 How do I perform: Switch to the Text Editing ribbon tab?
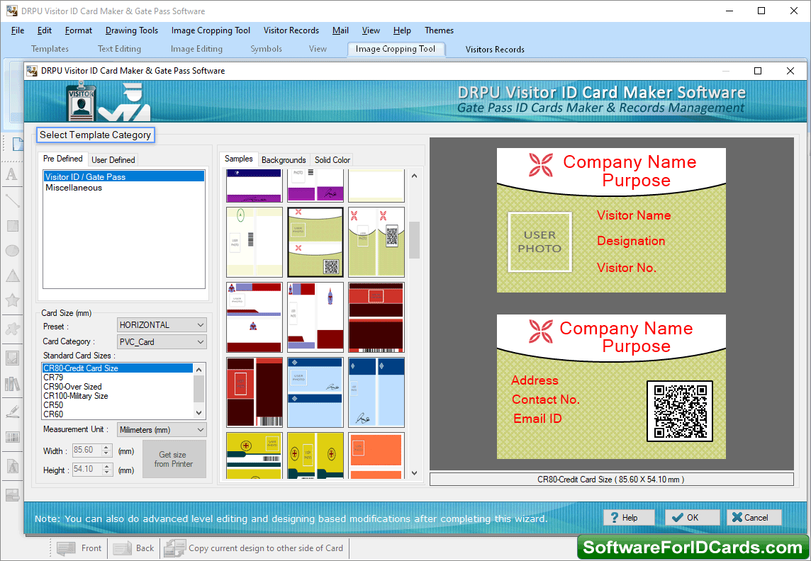(x=120, y=49)
